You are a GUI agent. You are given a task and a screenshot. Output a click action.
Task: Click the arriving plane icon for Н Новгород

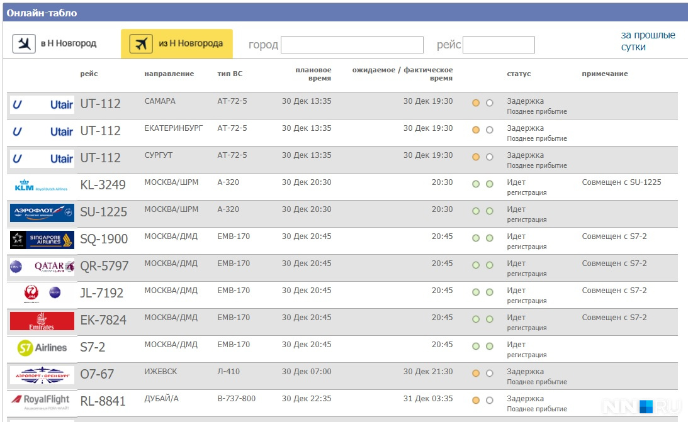pos(24,44)
